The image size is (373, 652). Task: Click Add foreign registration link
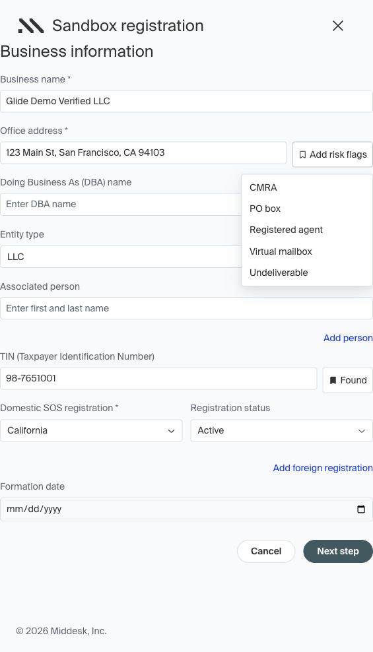(x=323, y=468)
